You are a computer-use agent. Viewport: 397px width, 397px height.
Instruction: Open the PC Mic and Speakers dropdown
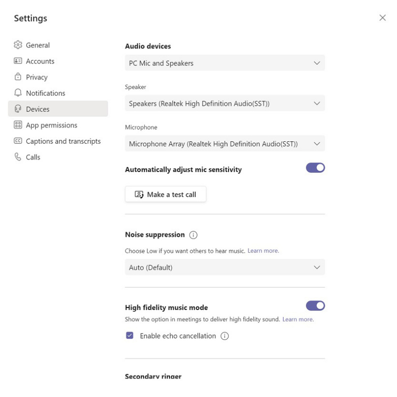coord(225,63)
